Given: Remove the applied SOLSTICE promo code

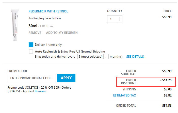Looking at the screenshot, I should click(40, 91).
